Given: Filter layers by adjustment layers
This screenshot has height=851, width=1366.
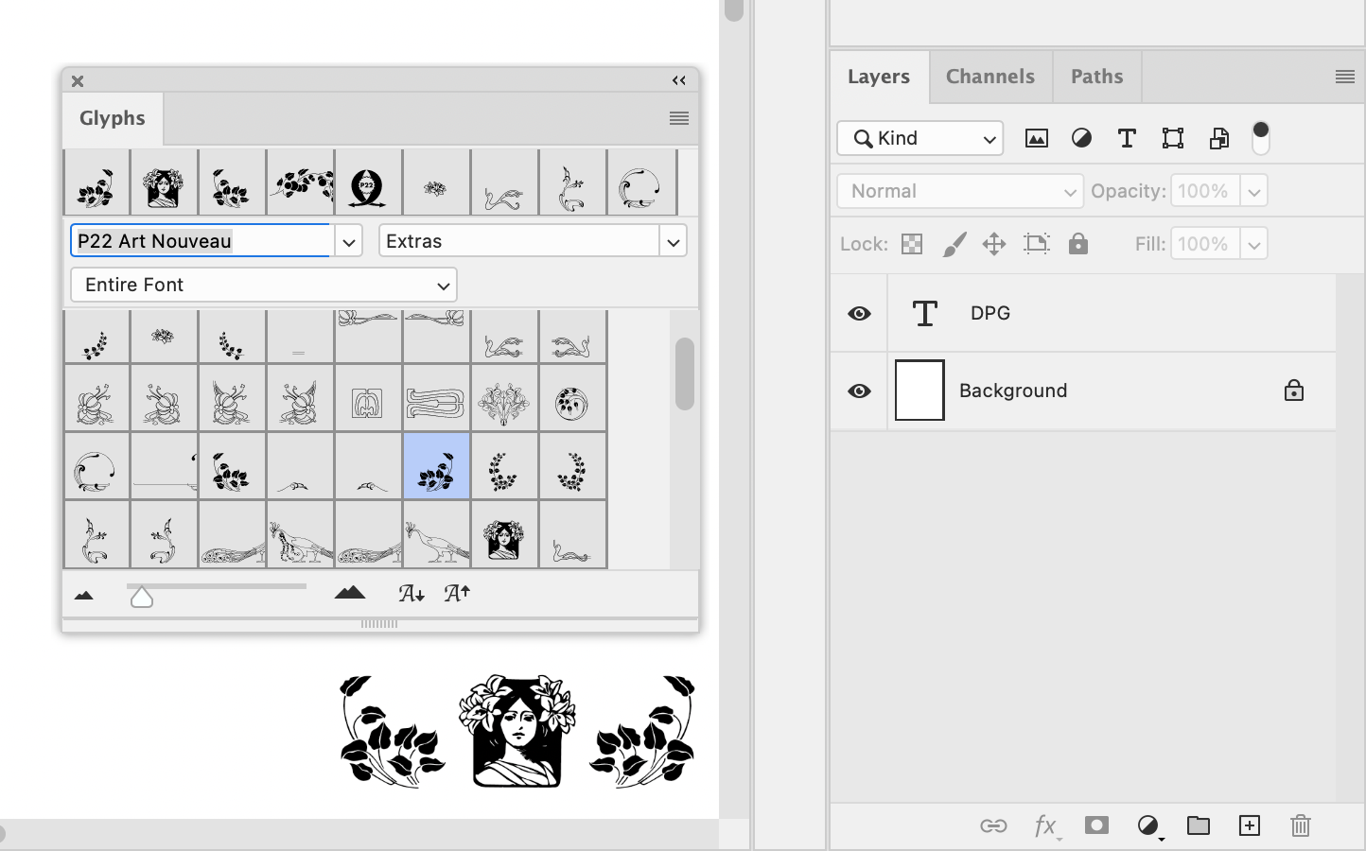Looking at the screenshot, I should (x=1081, y=138).
